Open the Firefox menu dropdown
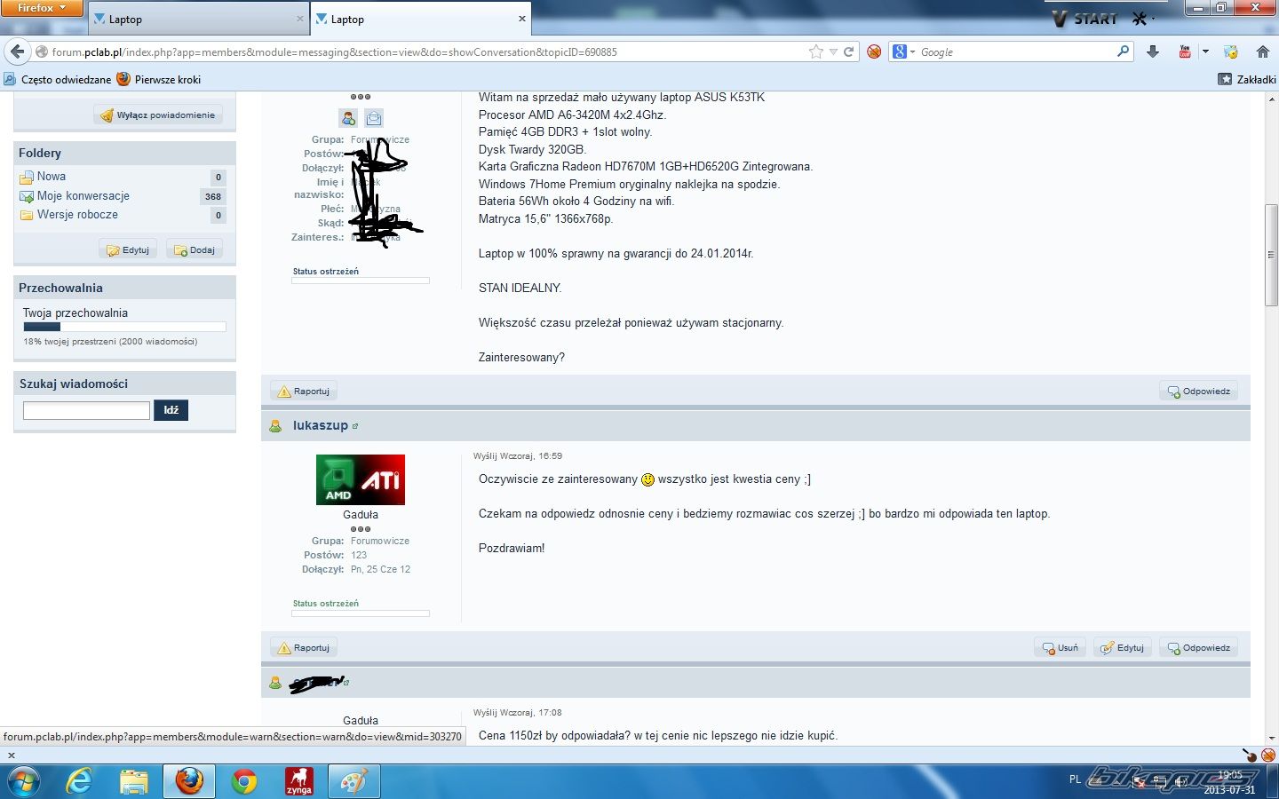The height and width of the screenshot is (799, 1279). click(41, 8)
